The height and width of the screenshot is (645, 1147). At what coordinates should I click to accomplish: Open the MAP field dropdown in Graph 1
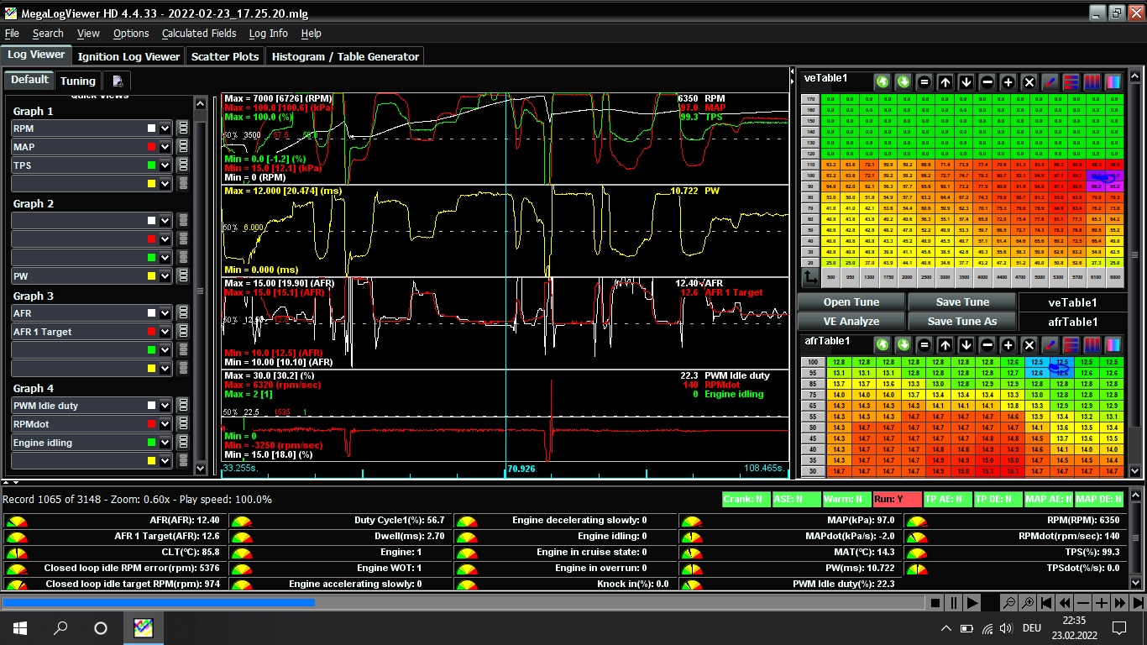(165, 147)
